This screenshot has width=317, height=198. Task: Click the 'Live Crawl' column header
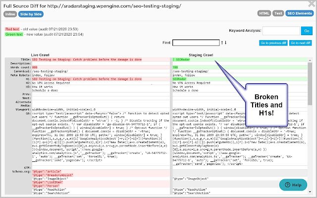click(40, 55)
